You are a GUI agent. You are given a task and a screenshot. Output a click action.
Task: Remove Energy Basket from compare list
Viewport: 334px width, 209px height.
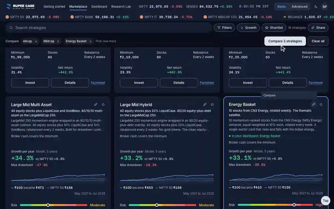click(90, 41)
